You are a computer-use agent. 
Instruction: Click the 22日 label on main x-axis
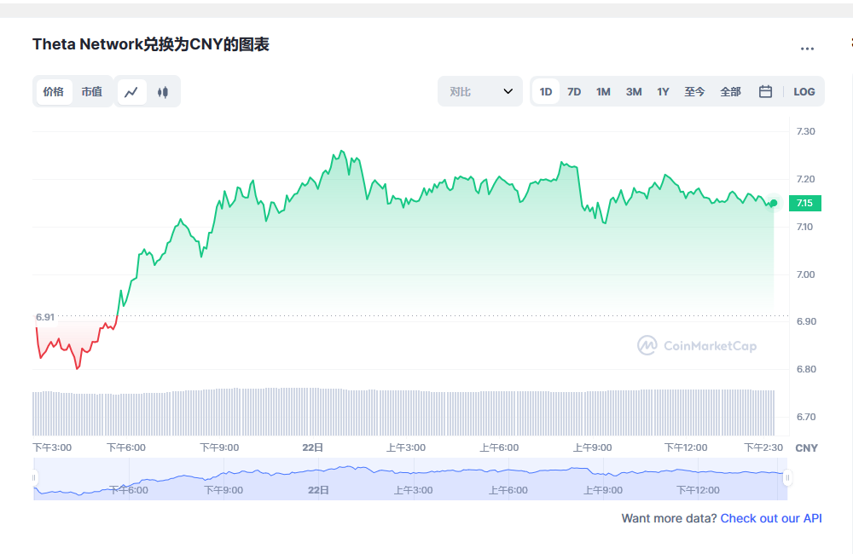312,447
